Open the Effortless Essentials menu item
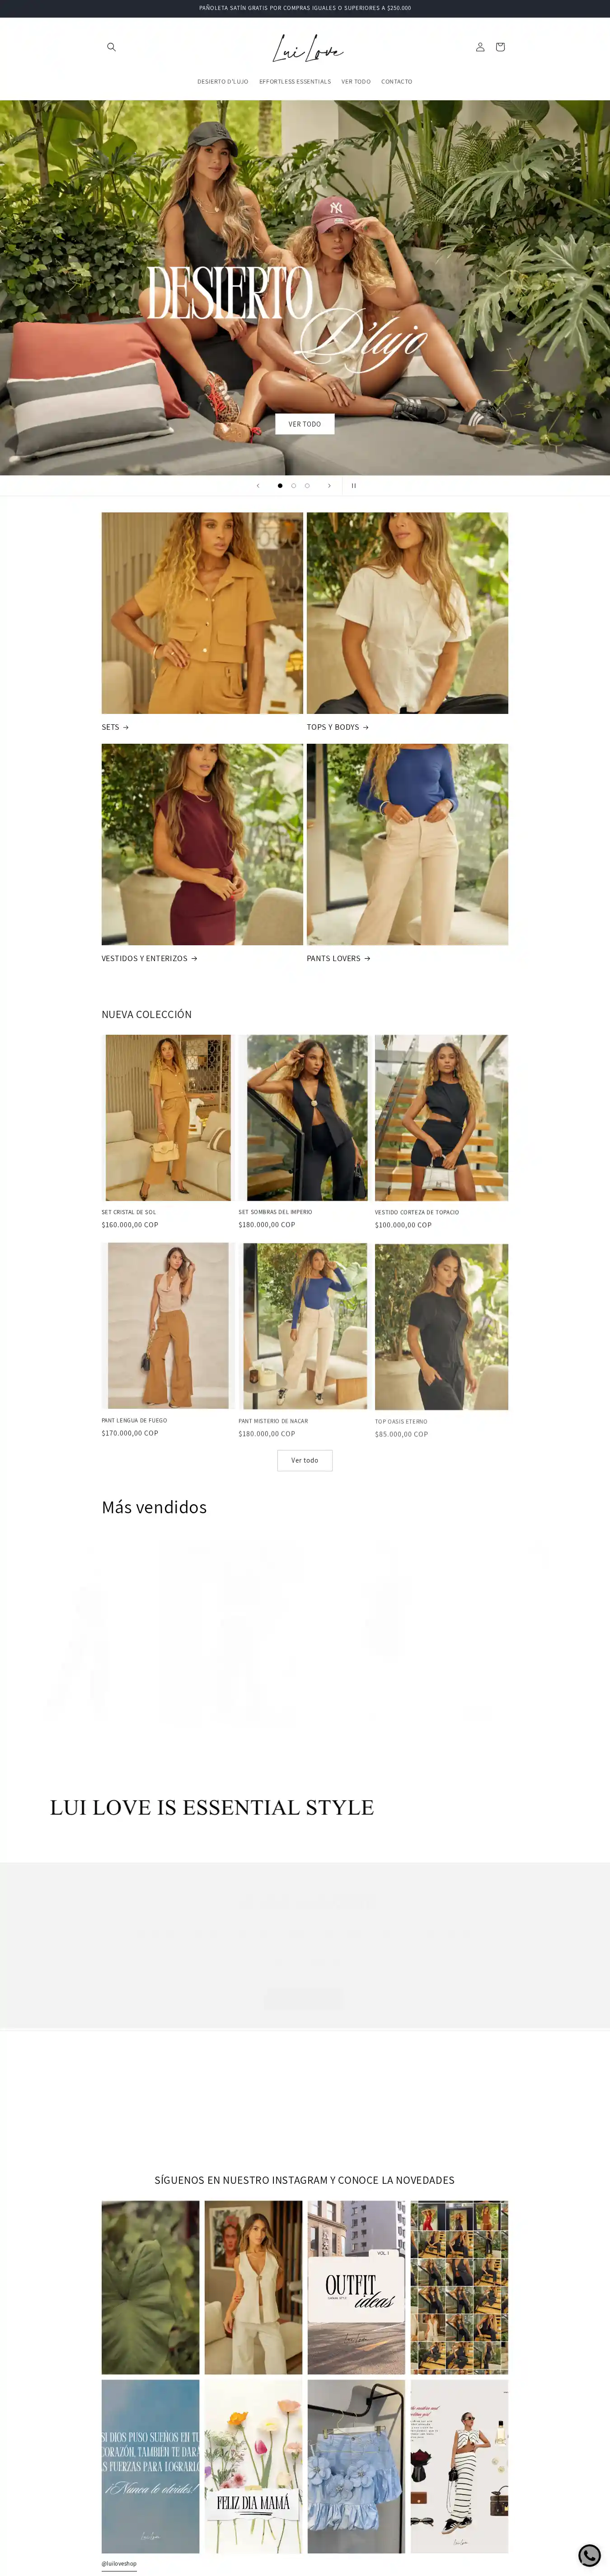 (295, 82)
